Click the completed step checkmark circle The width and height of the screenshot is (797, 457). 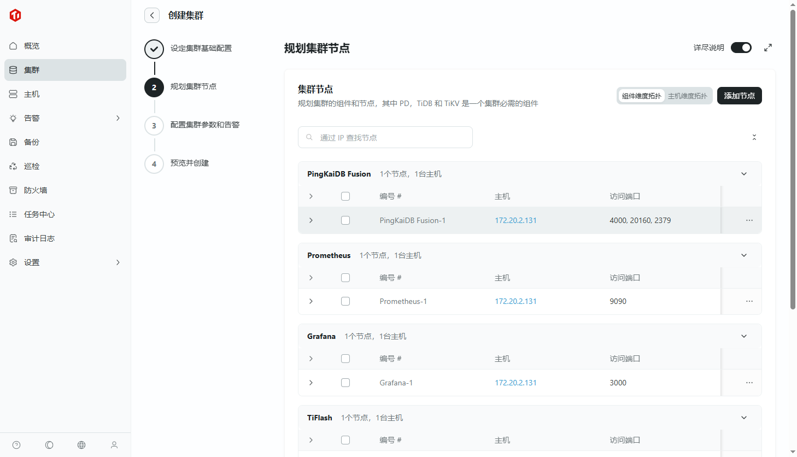(154, 49)
